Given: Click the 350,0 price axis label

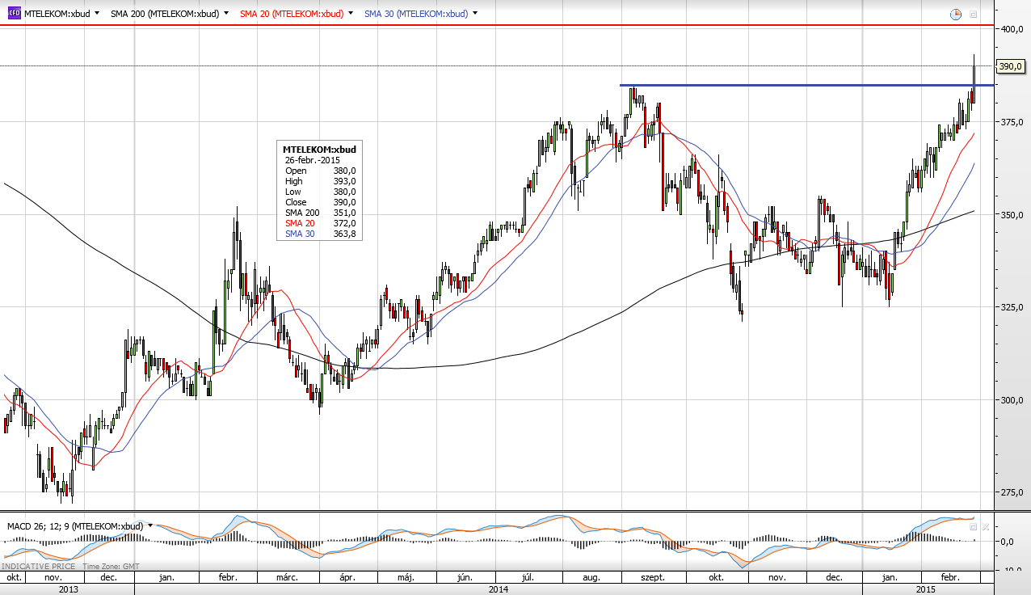Looking at the screenshot, I should coord(1013,215).
